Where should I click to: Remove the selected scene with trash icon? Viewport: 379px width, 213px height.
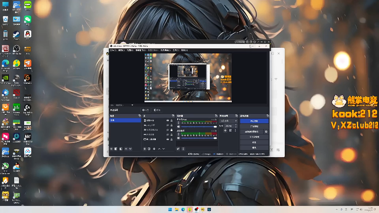pos(116,149)
